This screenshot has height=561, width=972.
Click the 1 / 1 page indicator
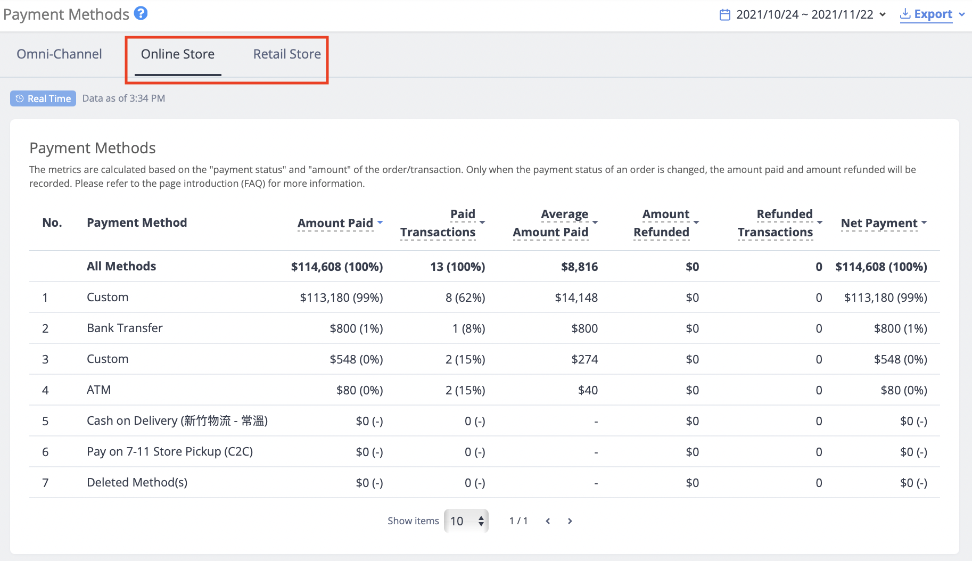pos(518,521)
